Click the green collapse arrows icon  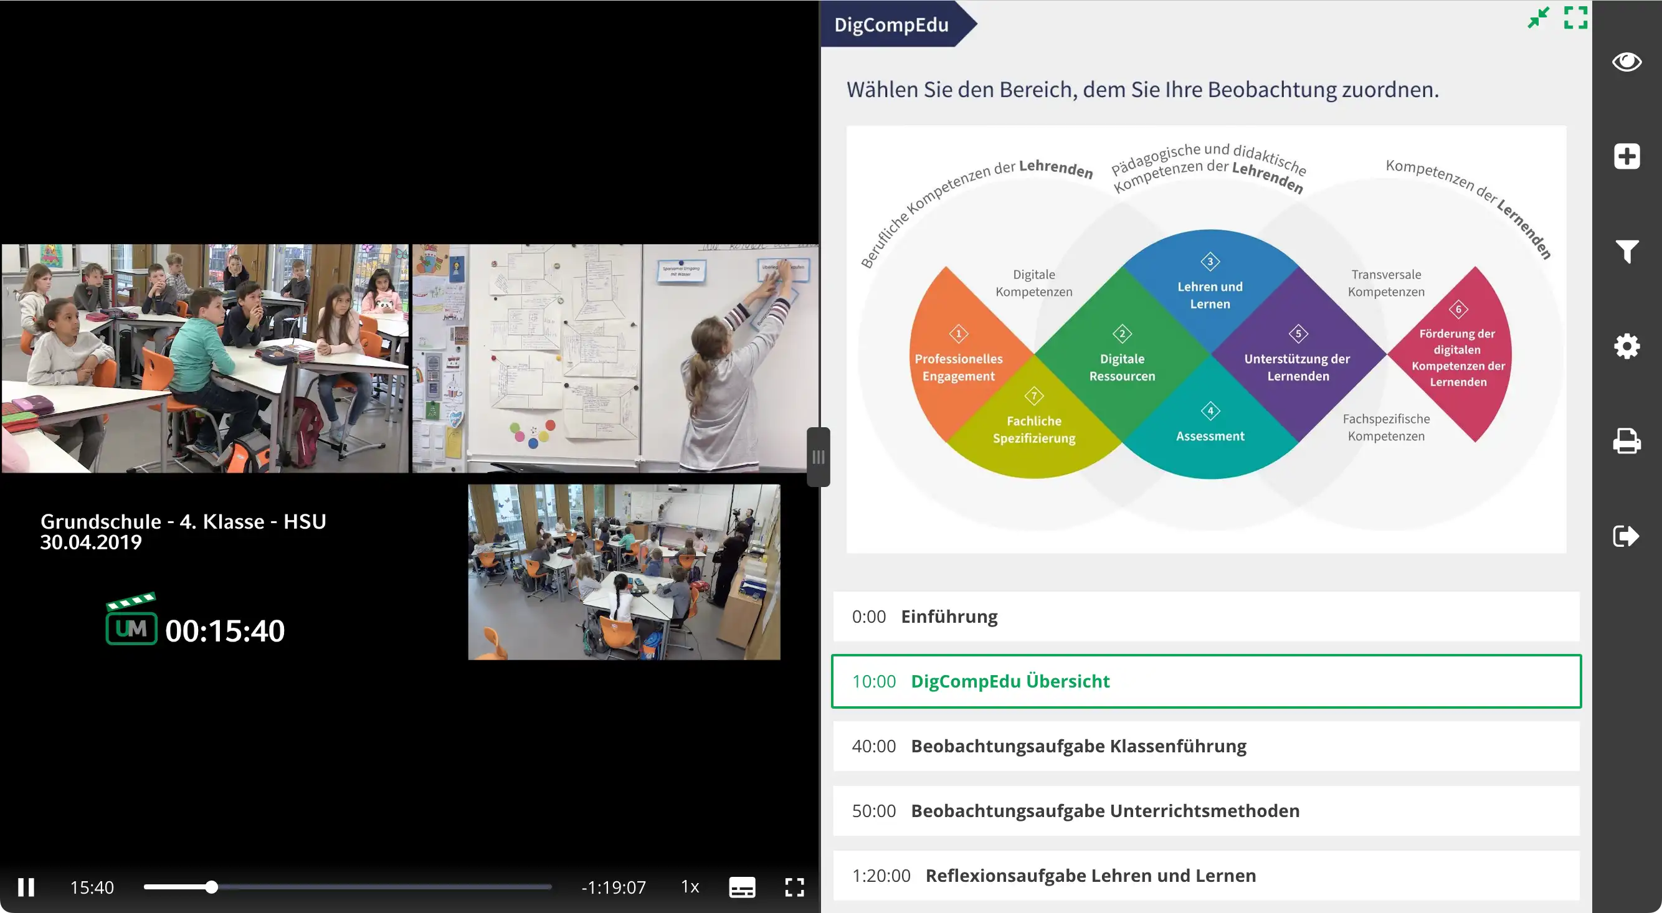pos(1538,17)
